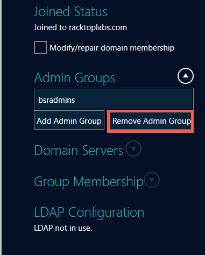The width and height of the screenshot is (205, 255).
Task: Click the Group Membership heading text
Action: click(89, 182)
